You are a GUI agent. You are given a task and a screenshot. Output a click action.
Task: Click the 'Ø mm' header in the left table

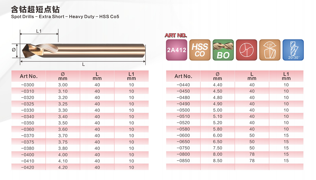(63, 76)
